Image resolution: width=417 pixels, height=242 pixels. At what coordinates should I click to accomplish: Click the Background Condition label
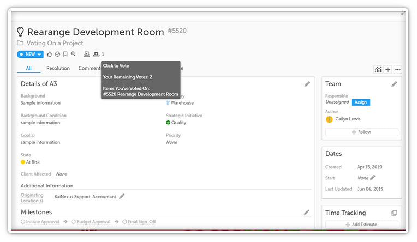point(44,116)
